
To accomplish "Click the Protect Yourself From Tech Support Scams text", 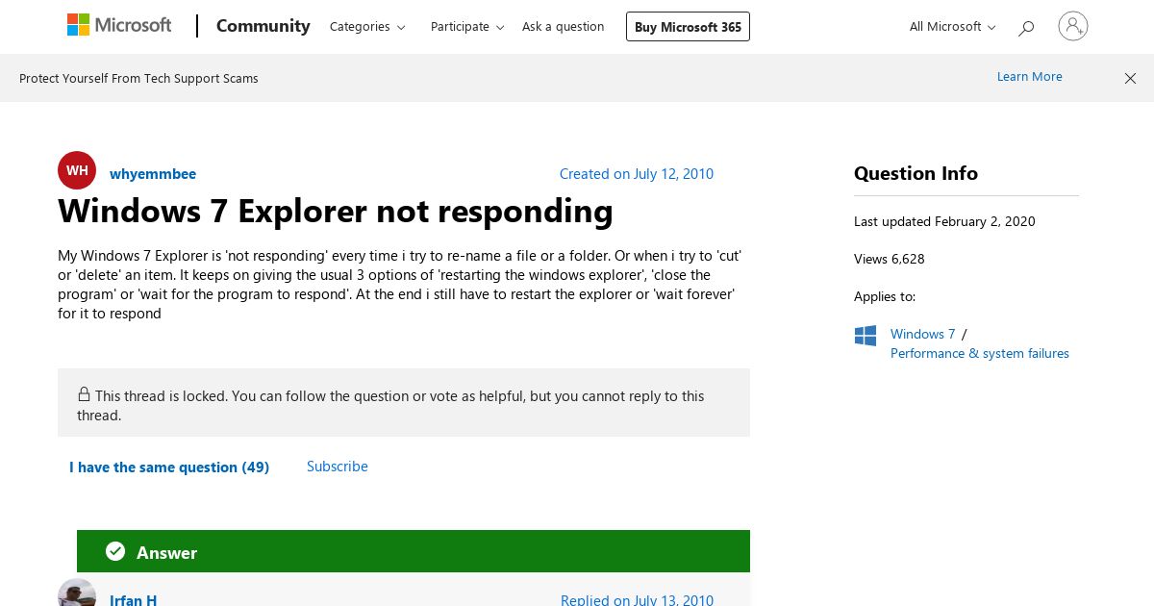I will tap(138, 79).
